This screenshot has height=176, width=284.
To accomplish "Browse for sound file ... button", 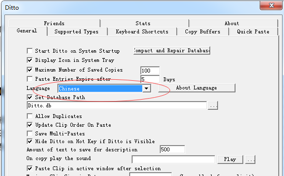I will coord(251,160).
